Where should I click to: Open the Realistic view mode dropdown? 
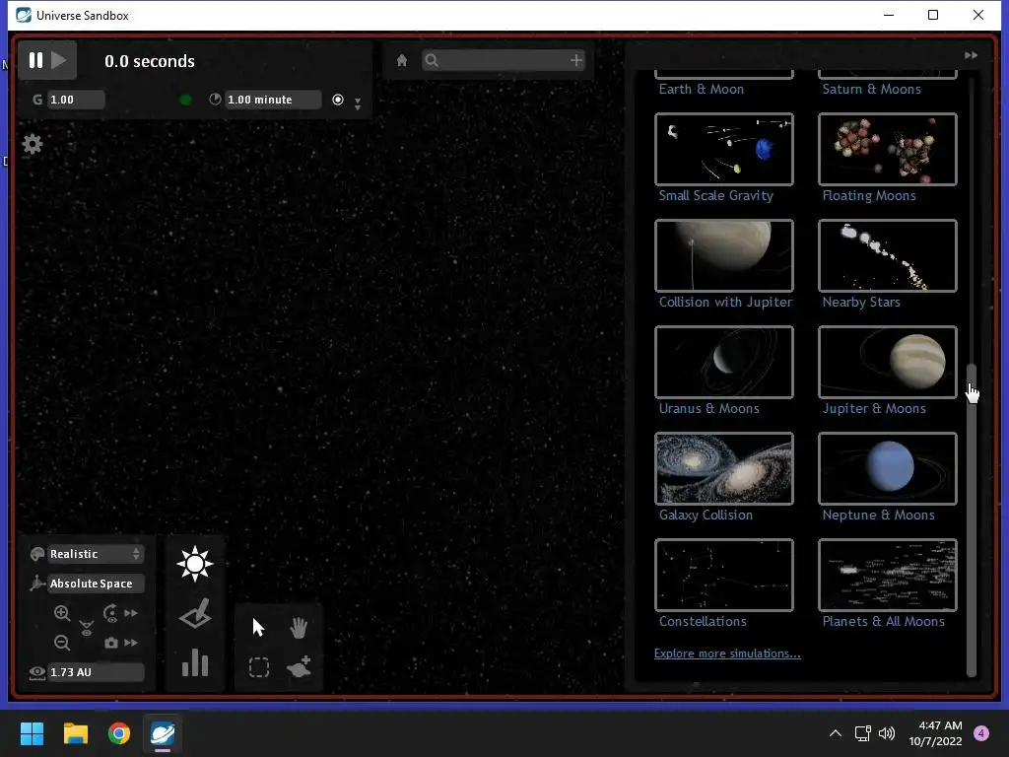coord(96,554)
